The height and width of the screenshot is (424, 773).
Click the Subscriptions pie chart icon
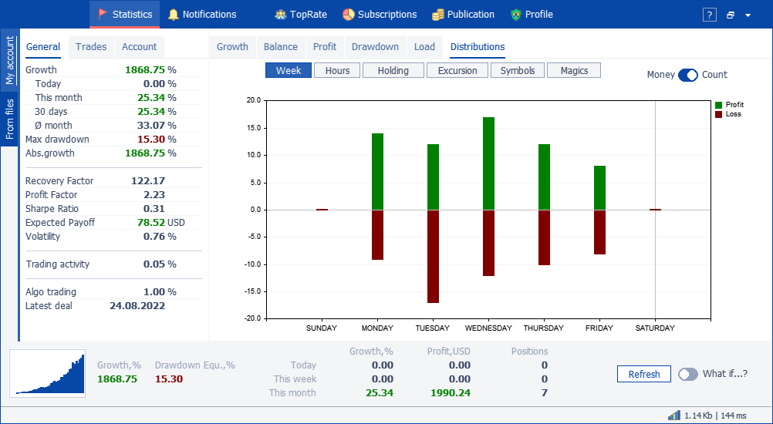[x=349, y=15]
